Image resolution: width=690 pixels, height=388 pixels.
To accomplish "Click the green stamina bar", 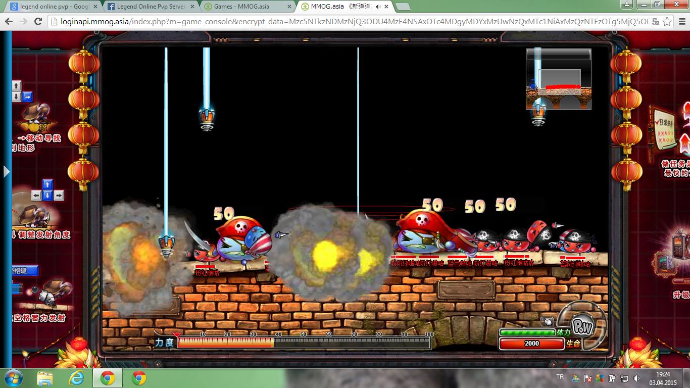I will [527, 332].
